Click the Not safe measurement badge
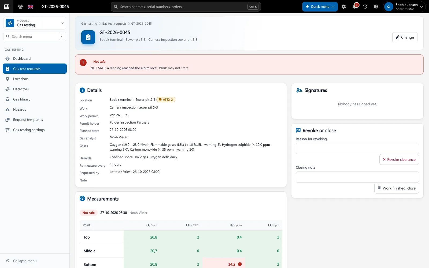The height and width of the screenshot is (268, 429). (x=88, y=213)
